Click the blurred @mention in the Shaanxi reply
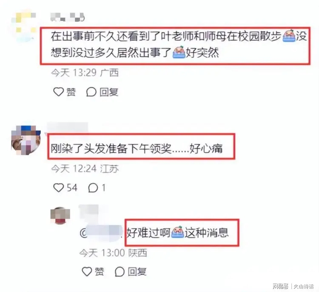This screenshot has height=292, width=319. (x=101, y=233)
